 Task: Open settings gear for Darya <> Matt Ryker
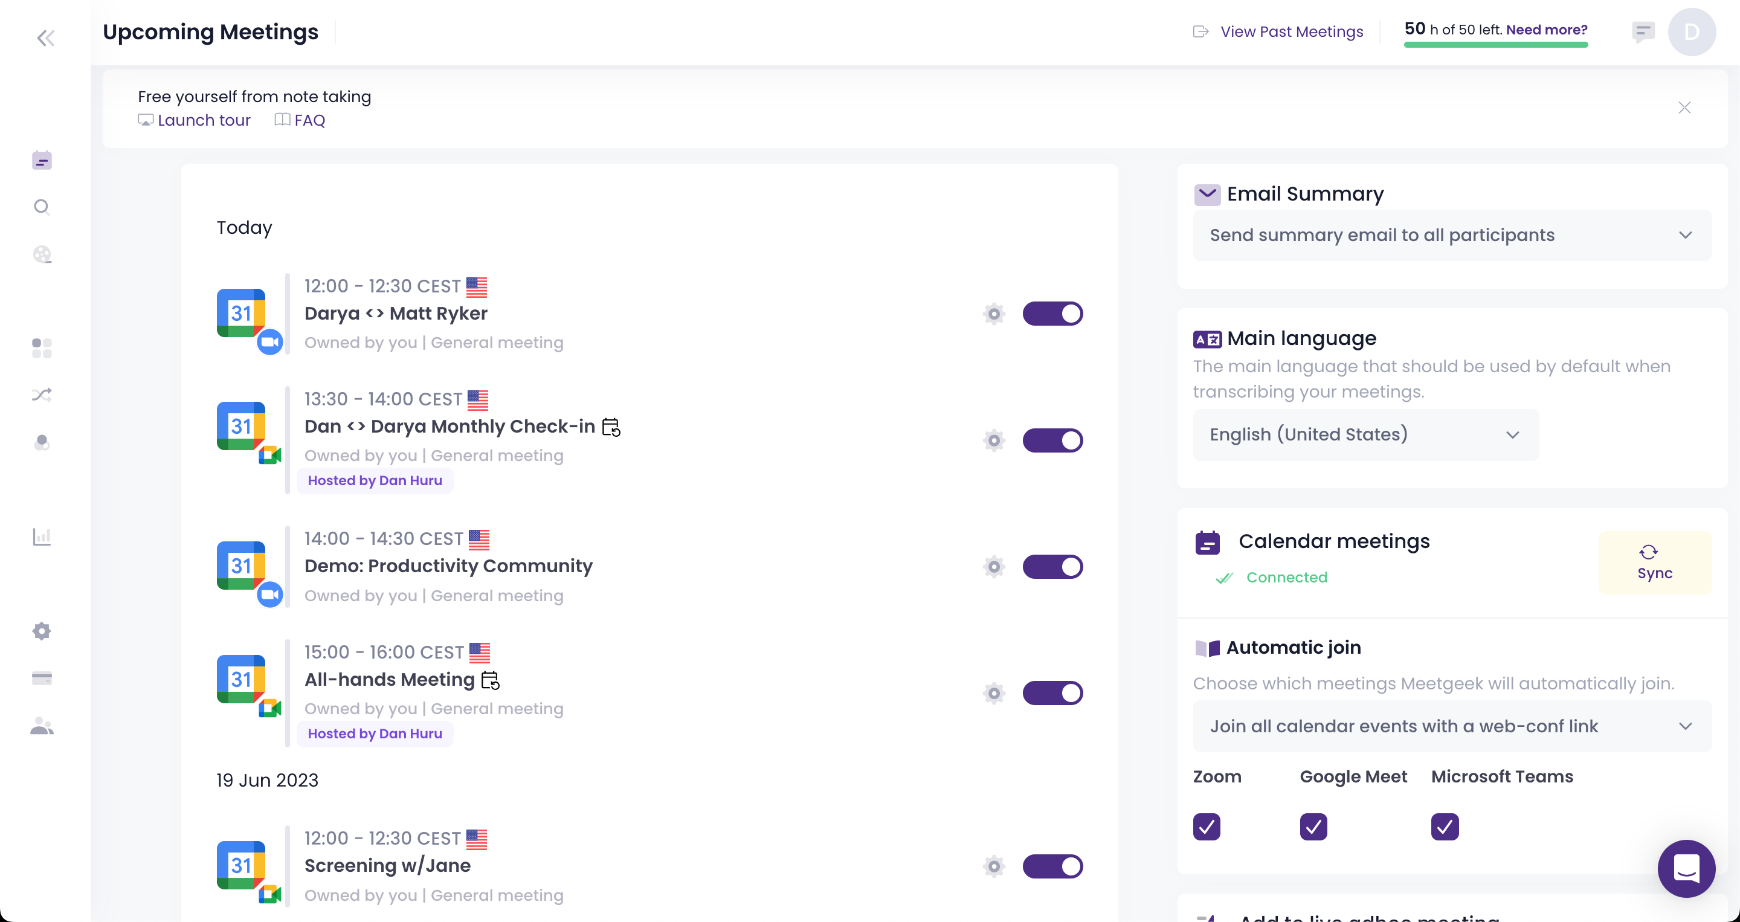[994, 314]
